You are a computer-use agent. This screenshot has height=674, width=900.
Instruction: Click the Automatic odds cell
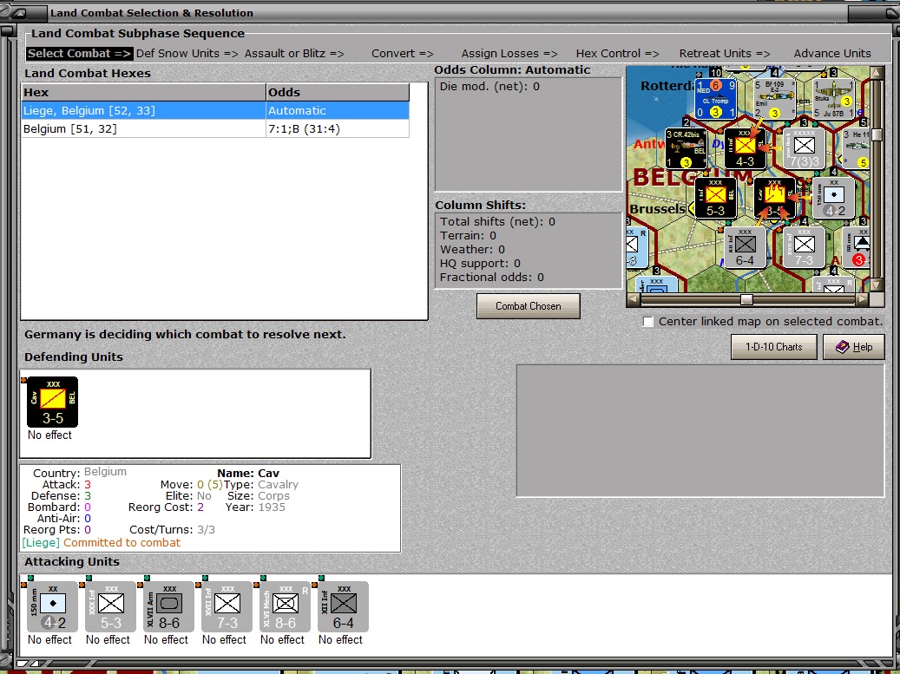click(338, 111)
